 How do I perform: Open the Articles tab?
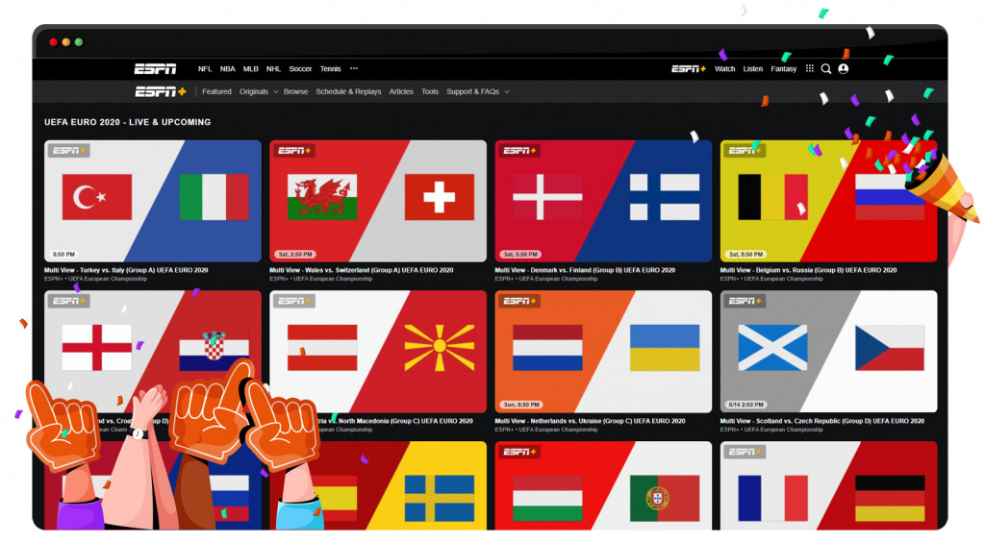(401, 91)
